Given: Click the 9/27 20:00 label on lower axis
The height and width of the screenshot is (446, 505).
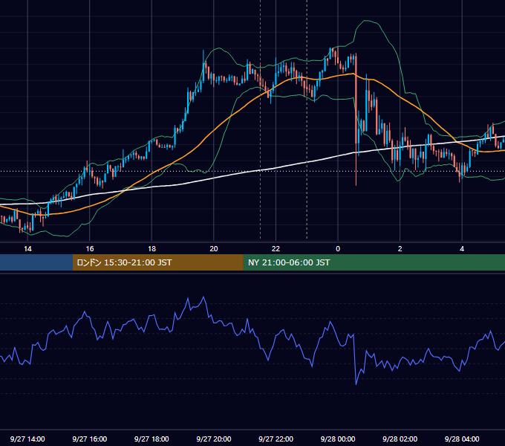Looking at the screenshot, I should pos(214,439).
